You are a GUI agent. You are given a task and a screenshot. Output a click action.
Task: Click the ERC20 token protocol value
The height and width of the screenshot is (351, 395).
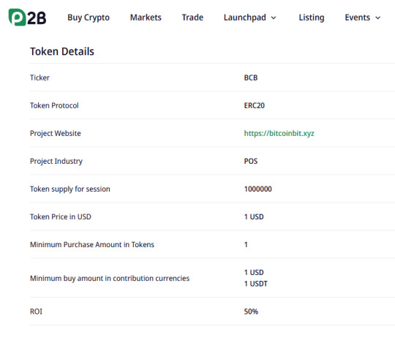tap(254, 105)
